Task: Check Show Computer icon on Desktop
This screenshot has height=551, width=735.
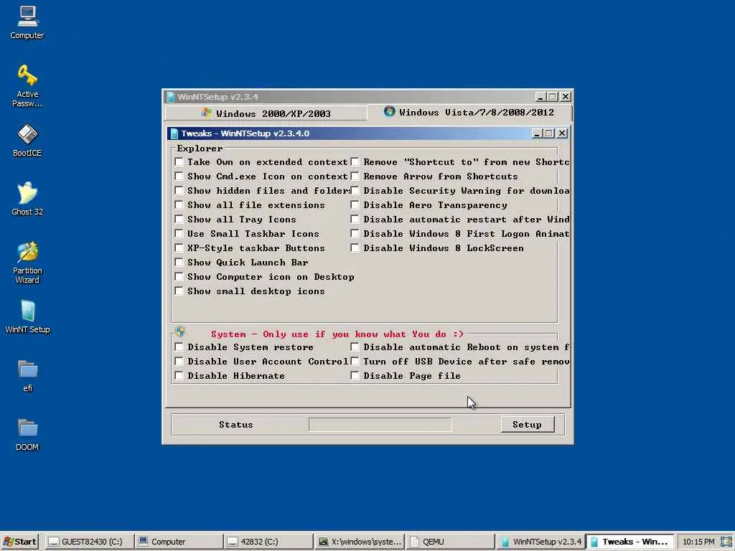Action: coord(179,277)
